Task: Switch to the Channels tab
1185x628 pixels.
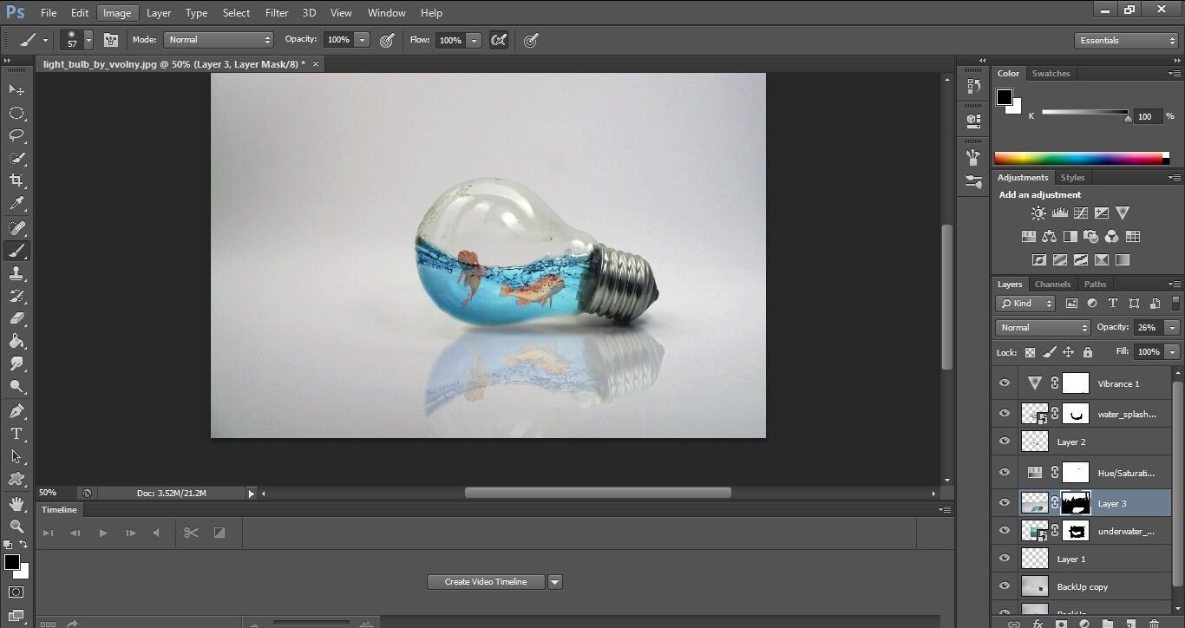Action: point(1052,285)
